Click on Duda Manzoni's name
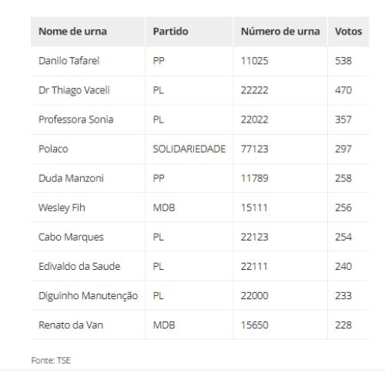Viewport: 385px width, 377px height. tap(71, 178)
